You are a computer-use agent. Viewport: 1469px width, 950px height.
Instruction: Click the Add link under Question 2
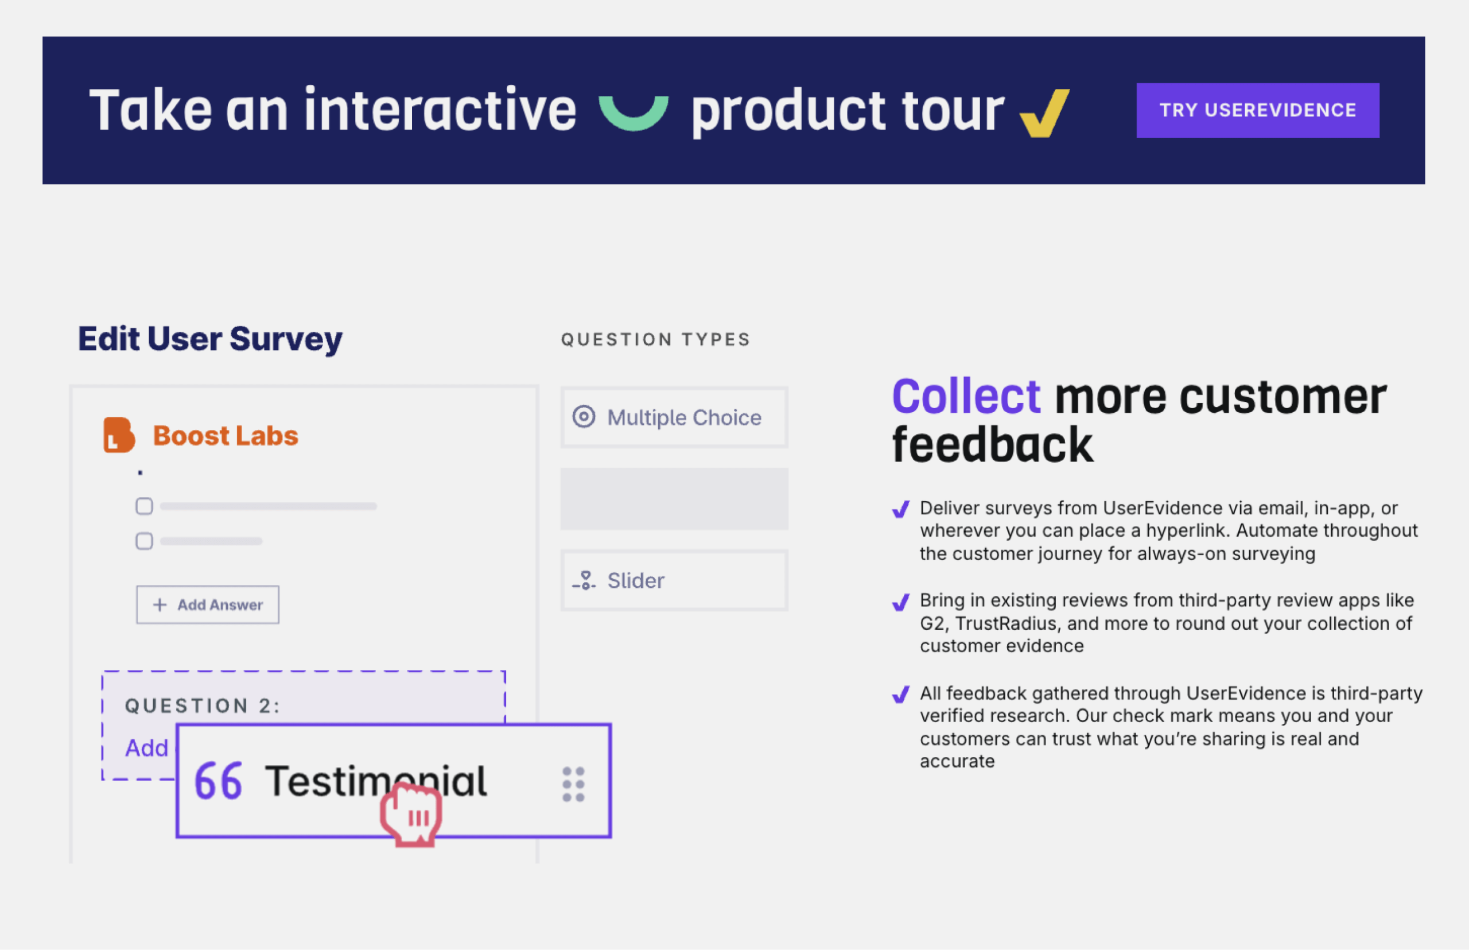pos(147,749)
